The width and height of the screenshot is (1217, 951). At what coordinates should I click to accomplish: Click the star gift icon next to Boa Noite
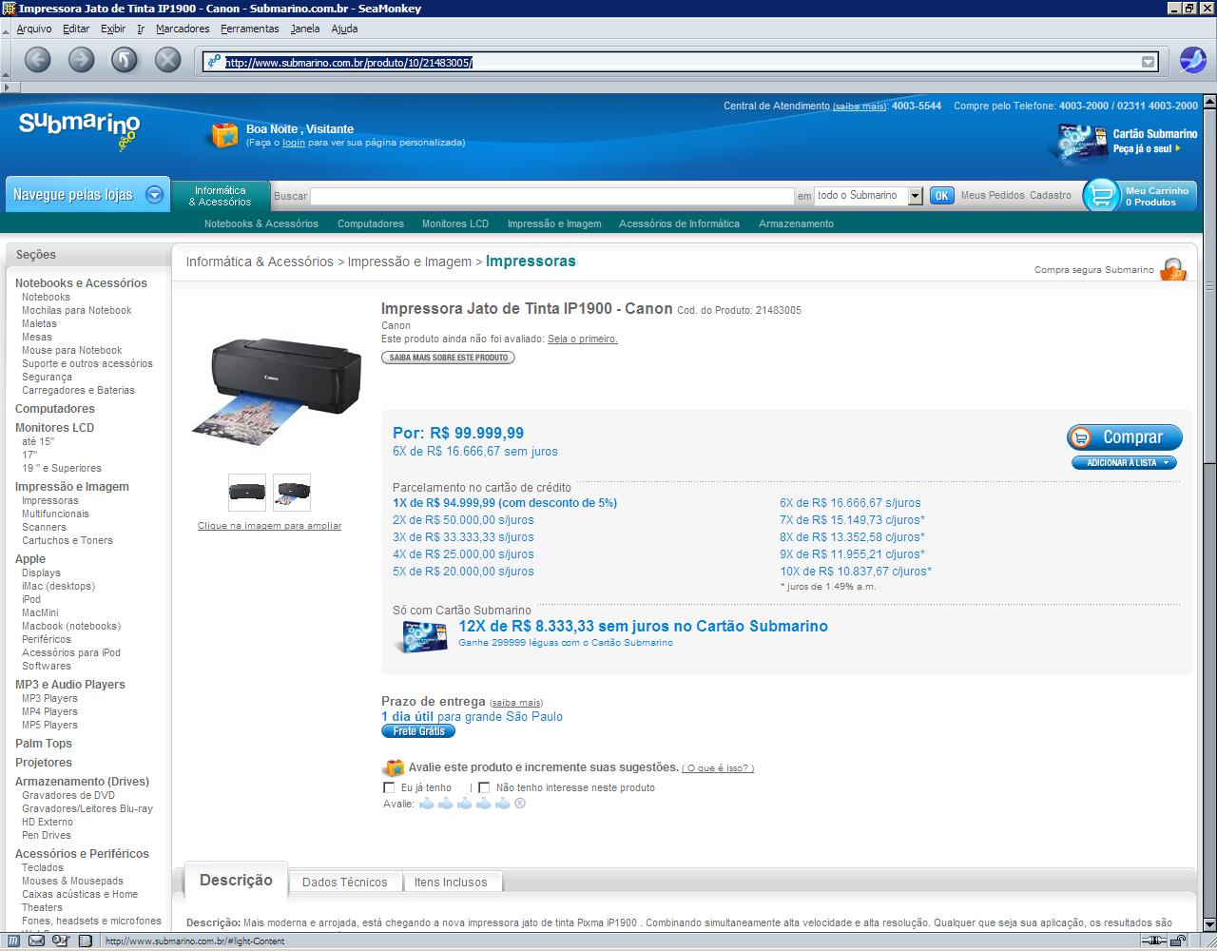224,134
